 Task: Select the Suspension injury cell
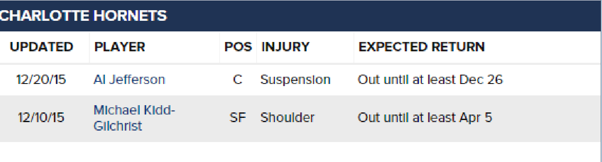296,80
